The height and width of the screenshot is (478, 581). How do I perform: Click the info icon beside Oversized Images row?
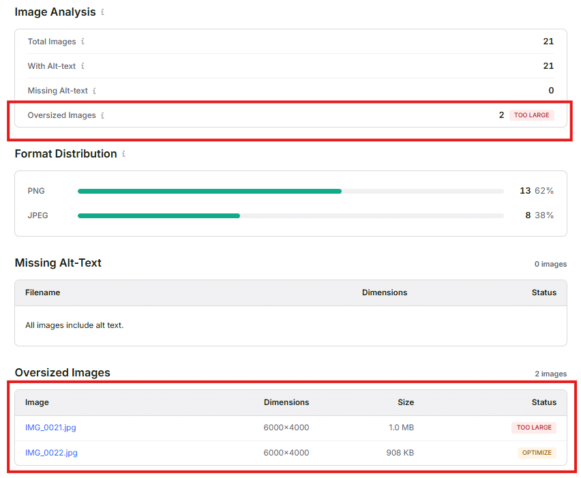[103, 116]
